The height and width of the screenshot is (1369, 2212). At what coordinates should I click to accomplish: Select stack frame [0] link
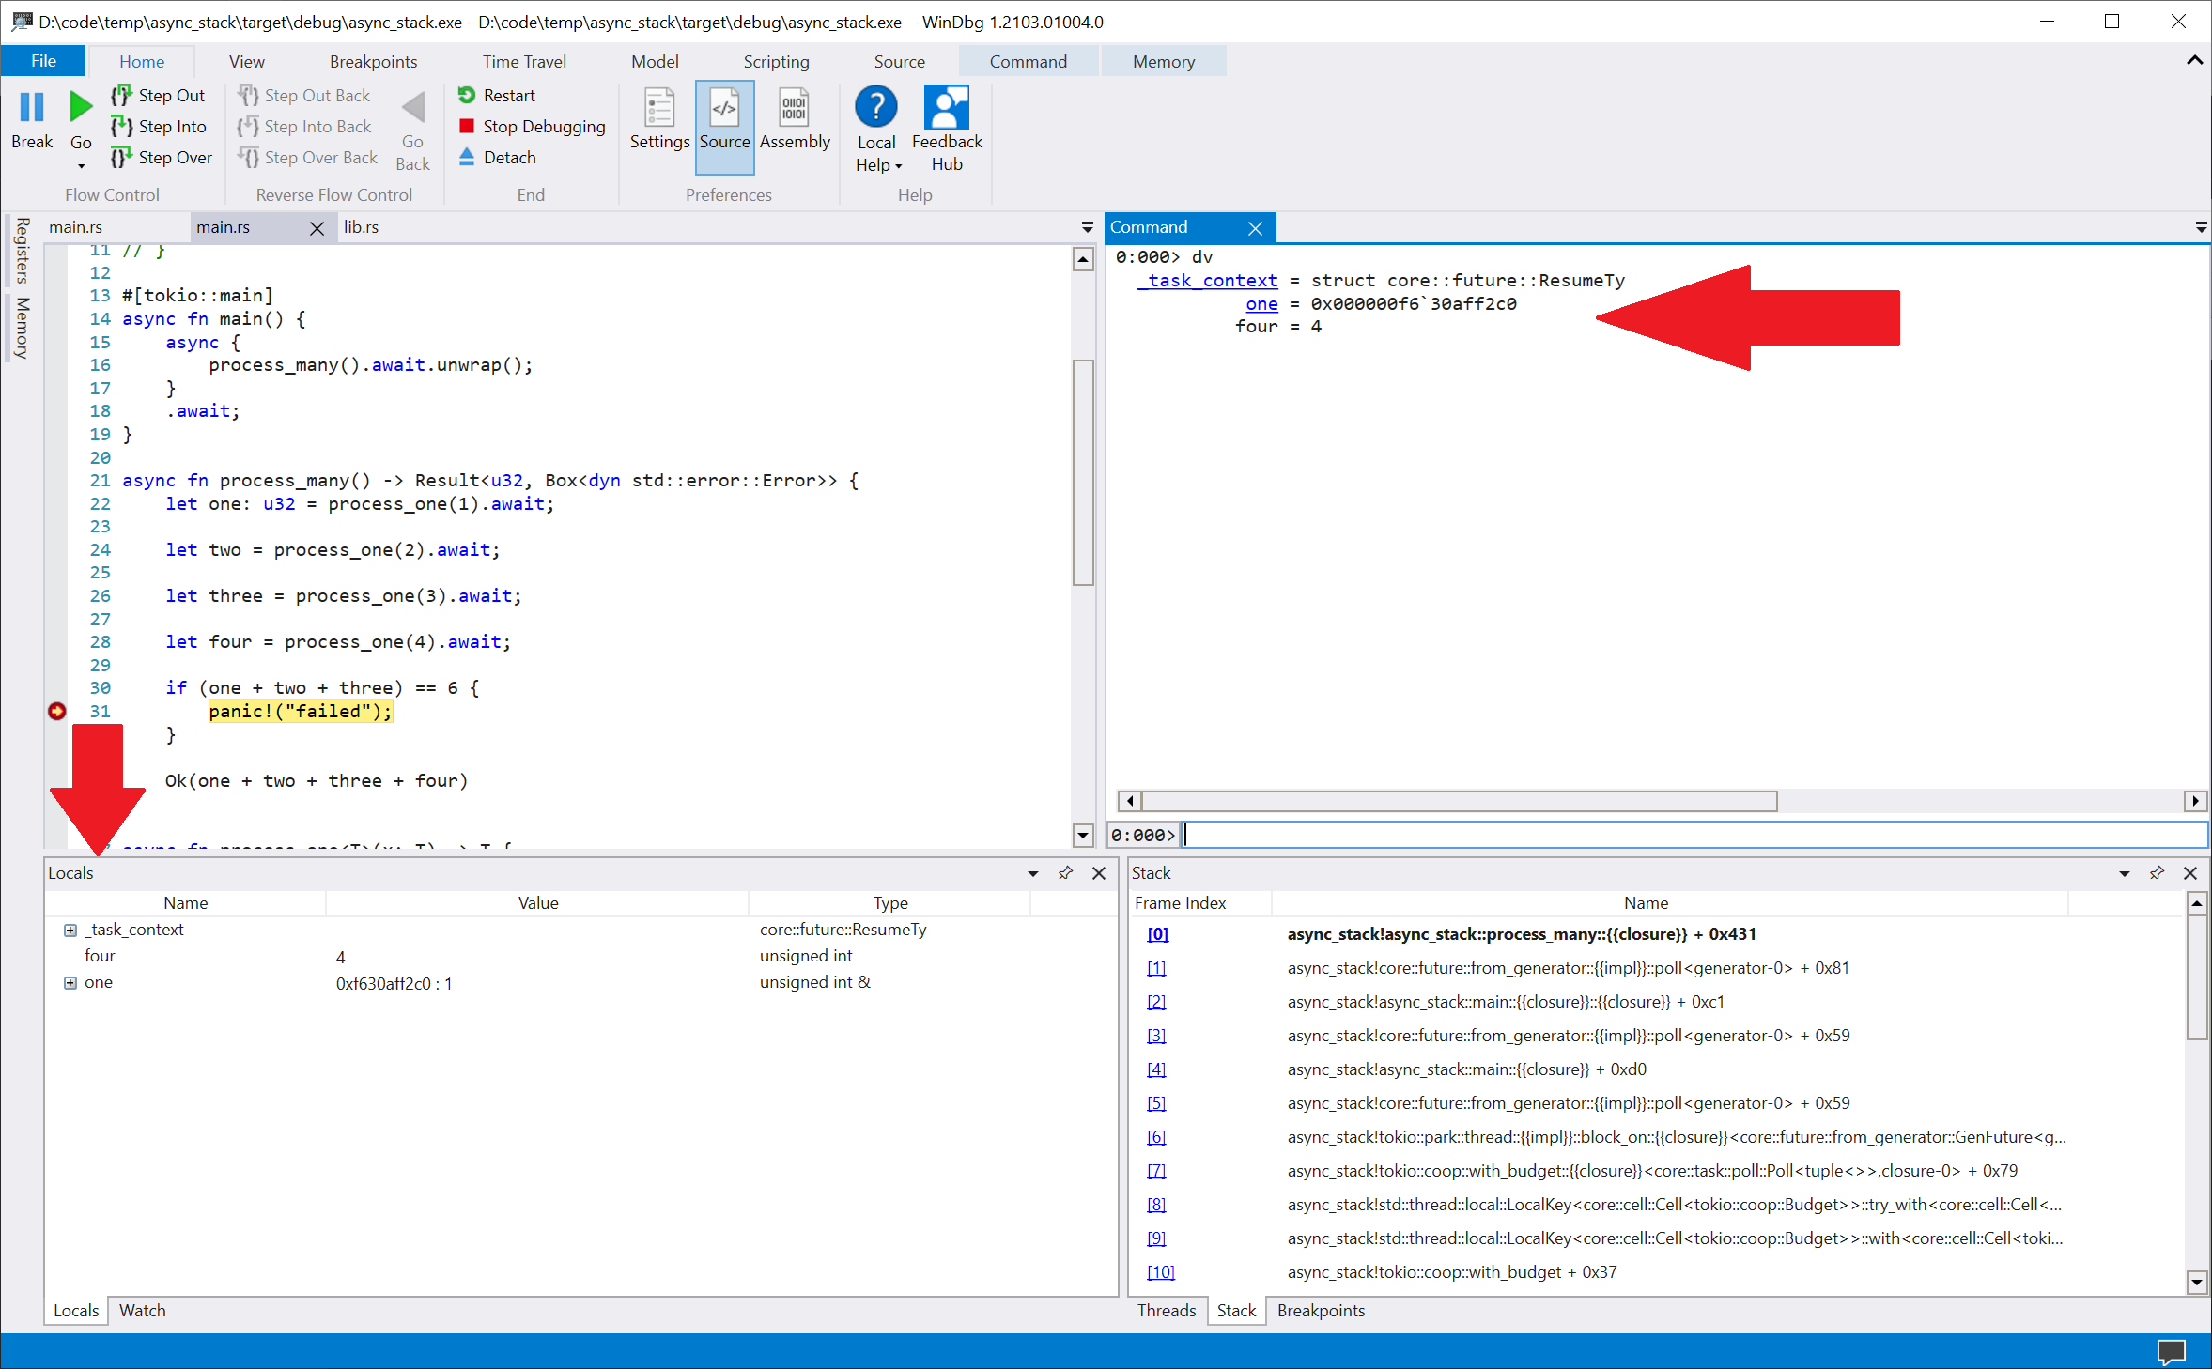1157,934
